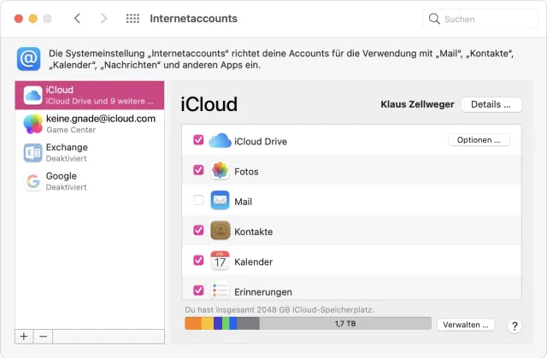Select the Google account in the sidebar
This screenshot has height=358, width=547.
point(90,181)
